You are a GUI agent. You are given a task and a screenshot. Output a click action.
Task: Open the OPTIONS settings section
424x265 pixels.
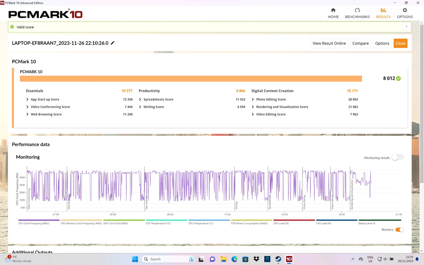click(x=405, y=13)
